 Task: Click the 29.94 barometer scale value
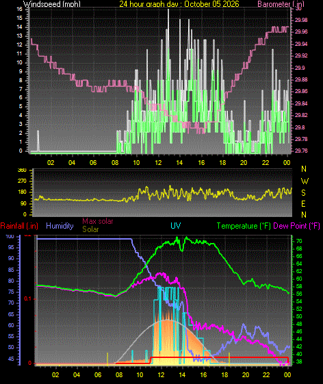[301, 44]
